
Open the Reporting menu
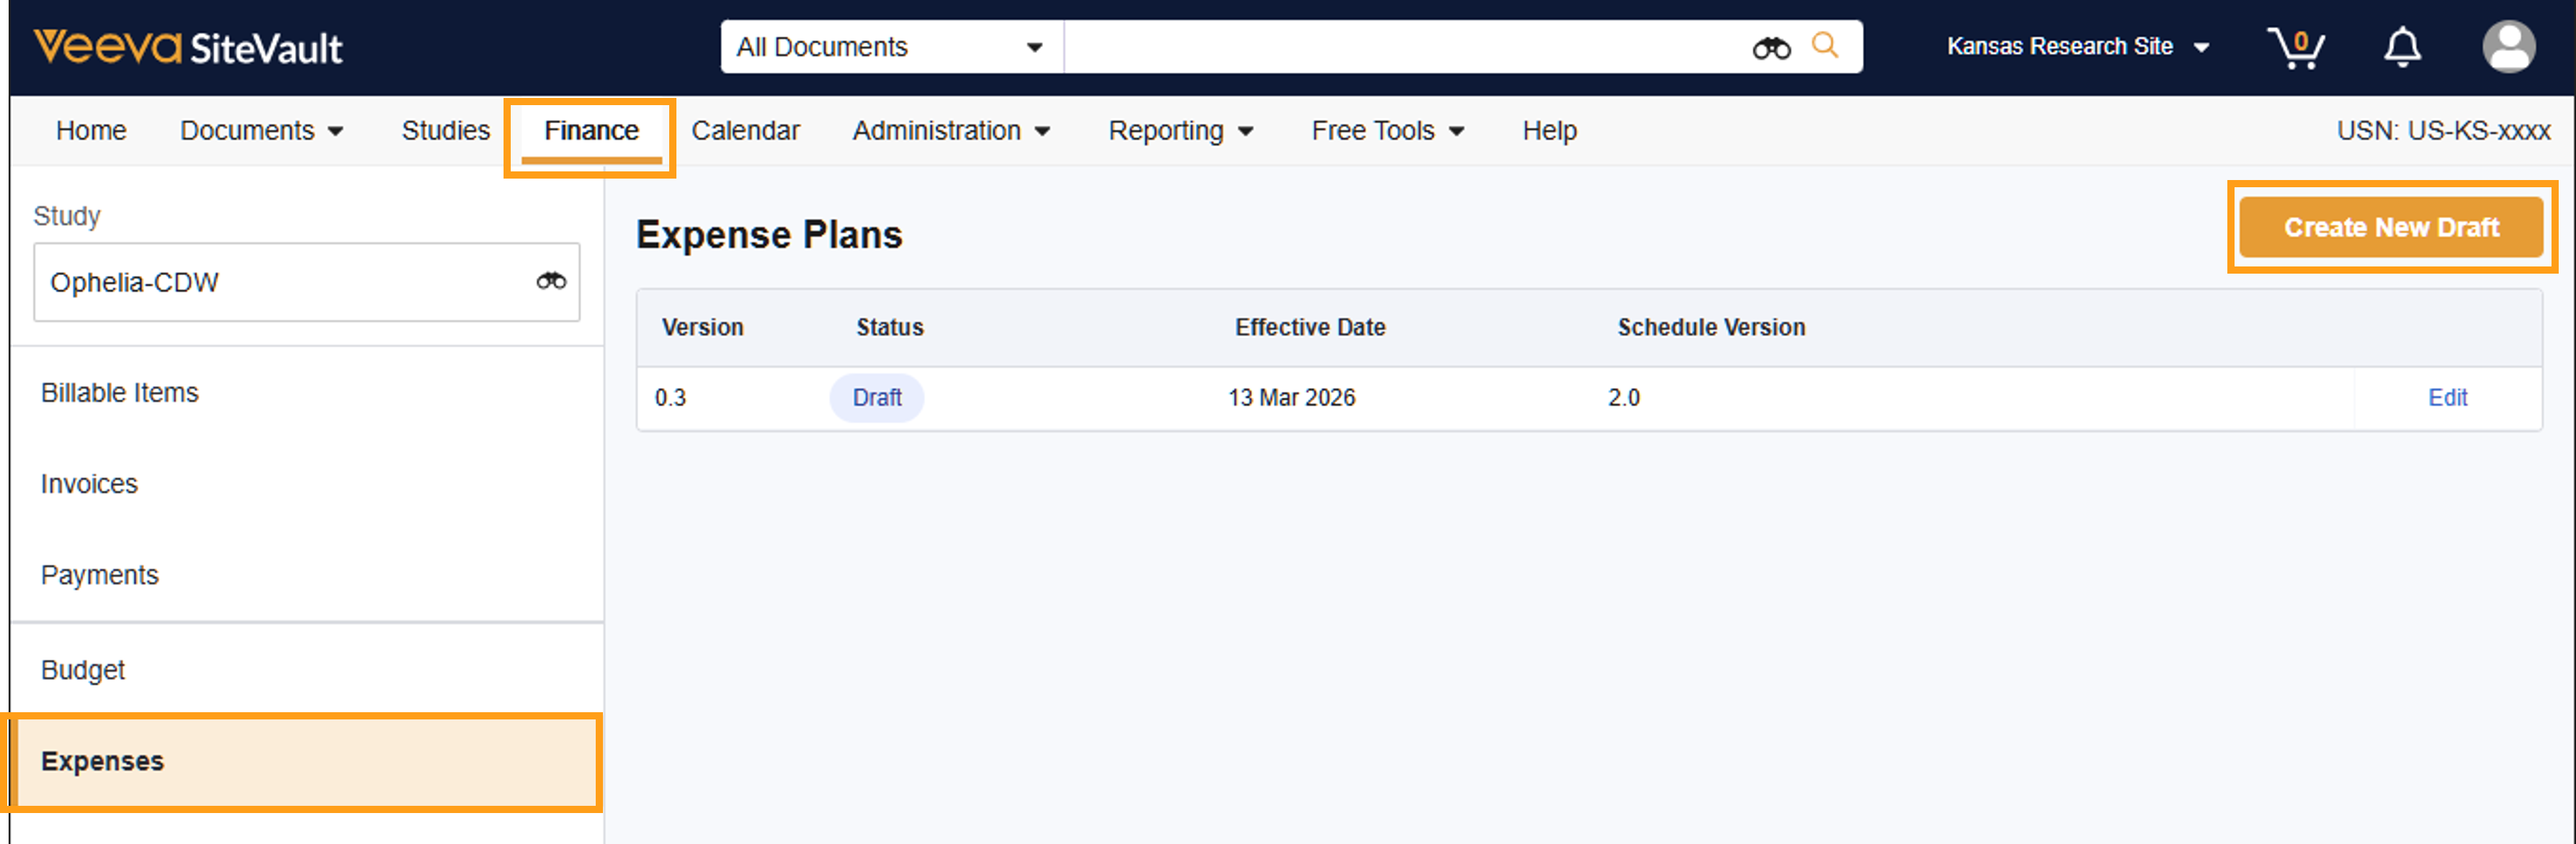[1180, 131]
